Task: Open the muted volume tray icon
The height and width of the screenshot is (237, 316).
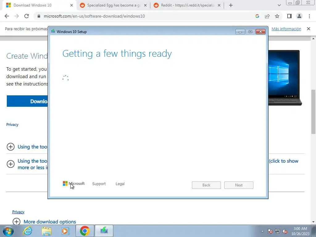Action: (x=285, y=231)
